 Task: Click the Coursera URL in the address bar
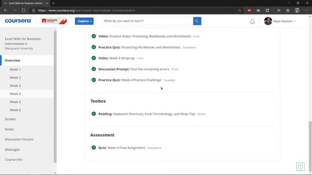(87, 11)
